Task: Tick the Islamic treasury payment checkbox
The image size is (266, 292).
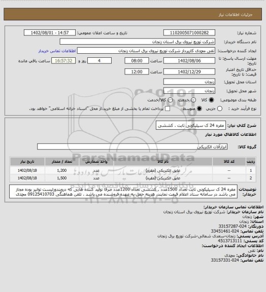Action: coord(168,108)
